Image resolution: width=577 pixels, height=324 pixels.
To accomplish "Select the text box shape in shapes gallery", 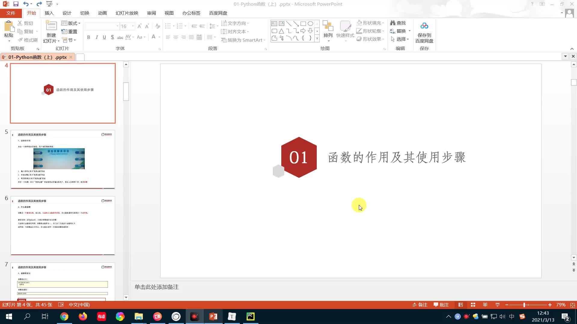I will pos(274,23).
